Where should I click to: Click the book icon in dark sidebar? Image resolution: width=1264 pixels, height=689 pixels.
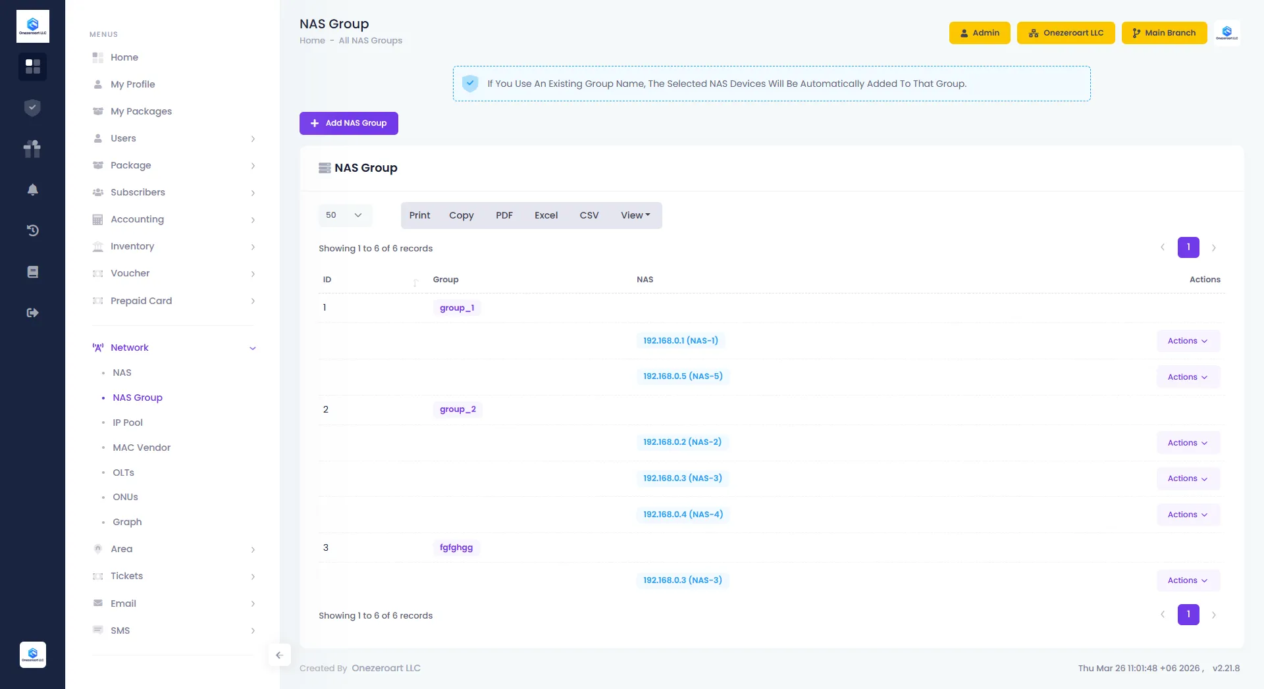tap(32, 272)
